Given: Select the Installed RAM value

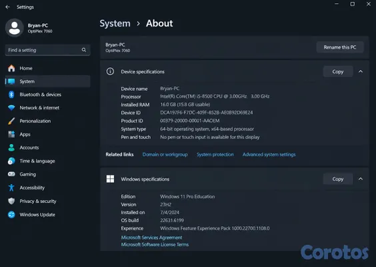Looking at the screenshot, I should (x=185, y=104).
